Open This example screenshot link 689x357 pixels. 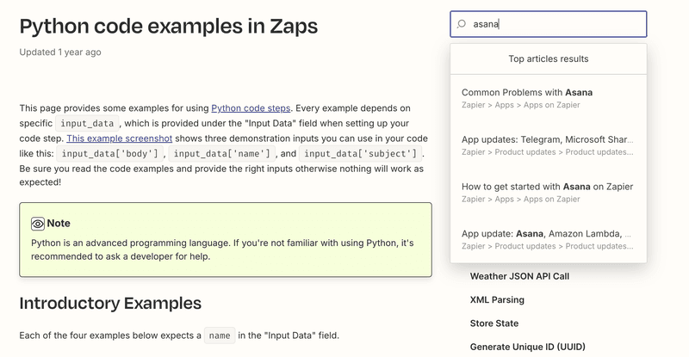pos(120,138)
